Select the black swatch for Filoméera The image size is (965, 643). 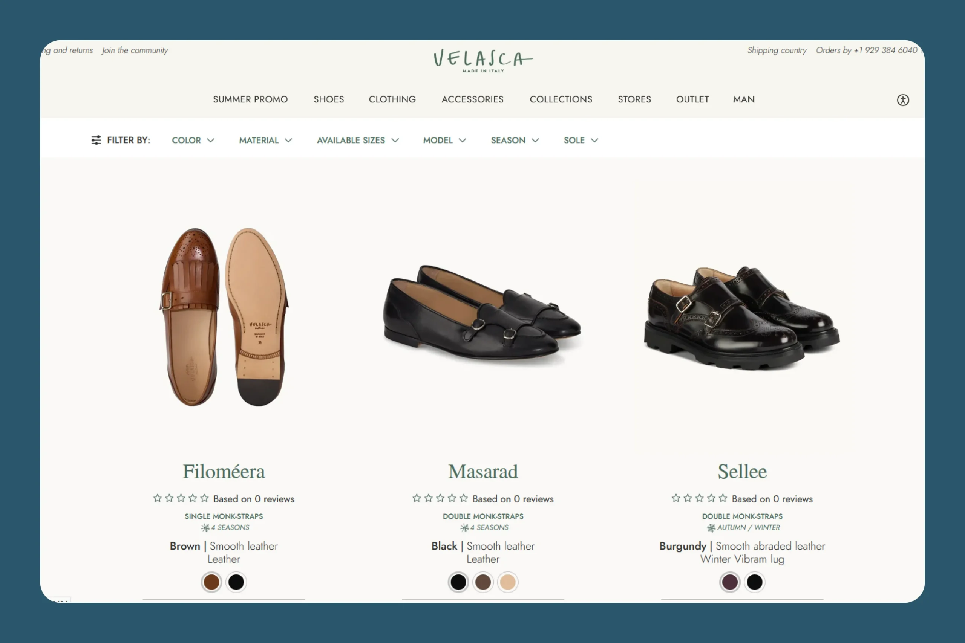236,582
